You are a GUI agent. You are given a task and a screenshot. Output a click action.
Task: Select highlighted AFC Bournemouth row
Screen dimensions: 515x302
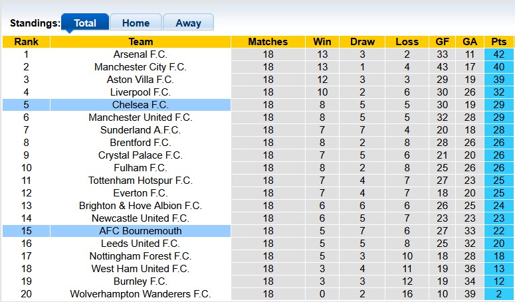140,231
